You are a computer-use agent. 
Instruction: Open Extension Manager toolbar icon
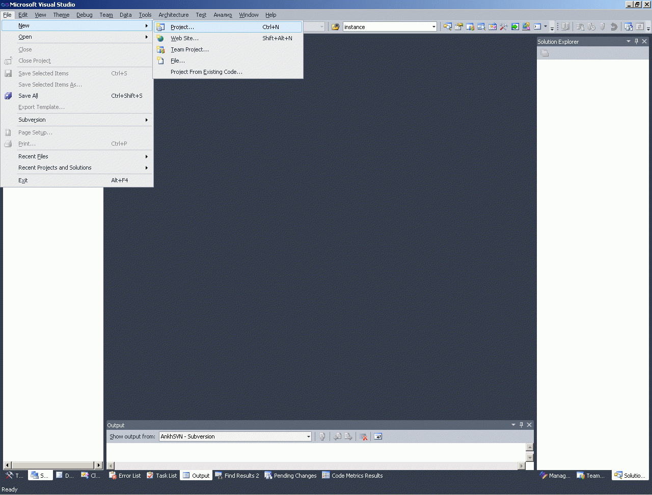pyautogui.click(x=526, y=27)
